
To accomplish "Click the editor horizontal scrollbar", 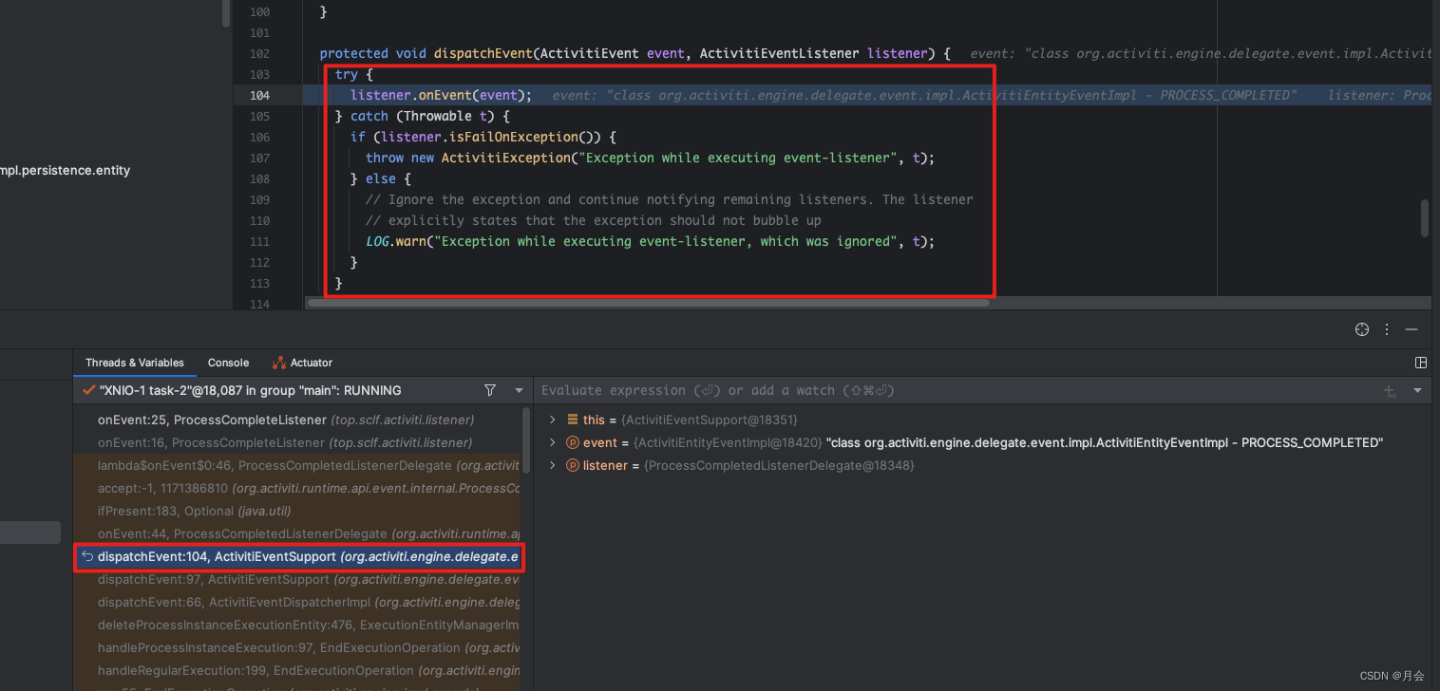I will pos(648,303).
